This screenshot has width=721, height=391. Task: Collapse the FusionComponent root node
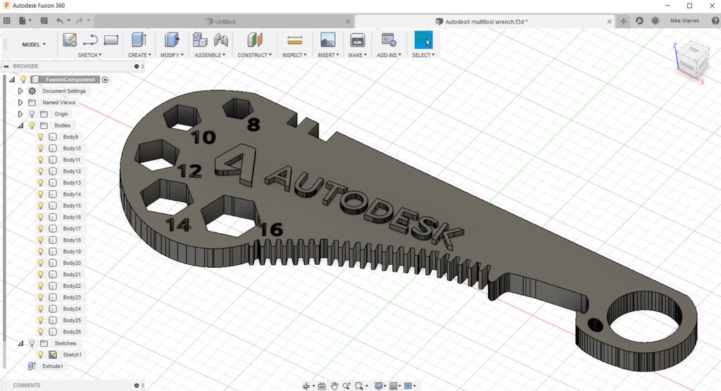[12, 80]
